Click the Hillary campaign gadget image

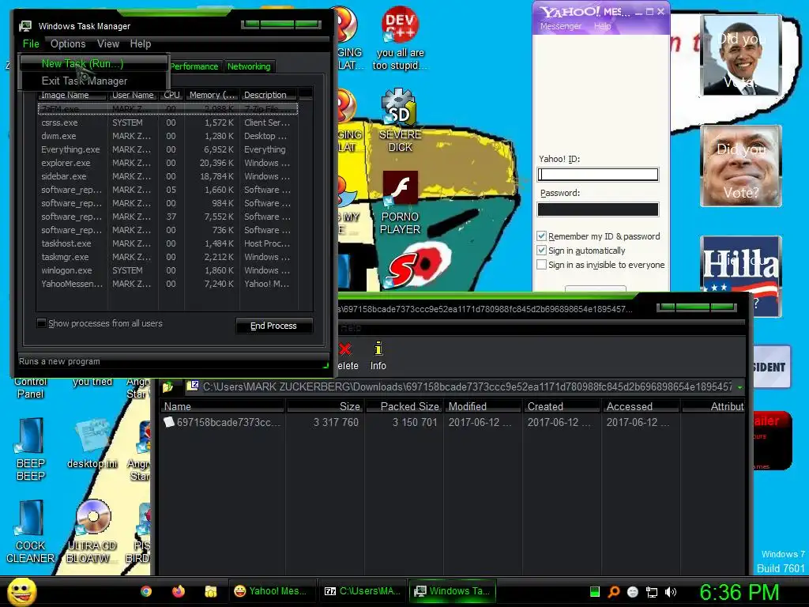pos(741,276)
